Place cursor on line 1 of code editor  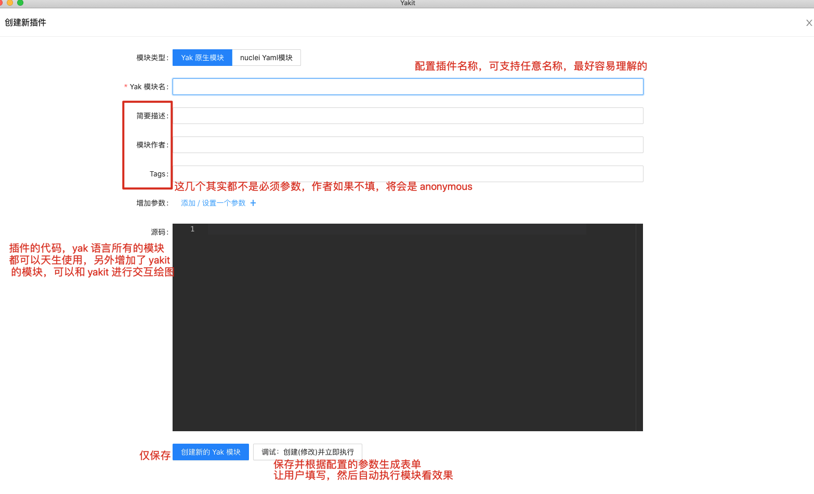(395, 229)
